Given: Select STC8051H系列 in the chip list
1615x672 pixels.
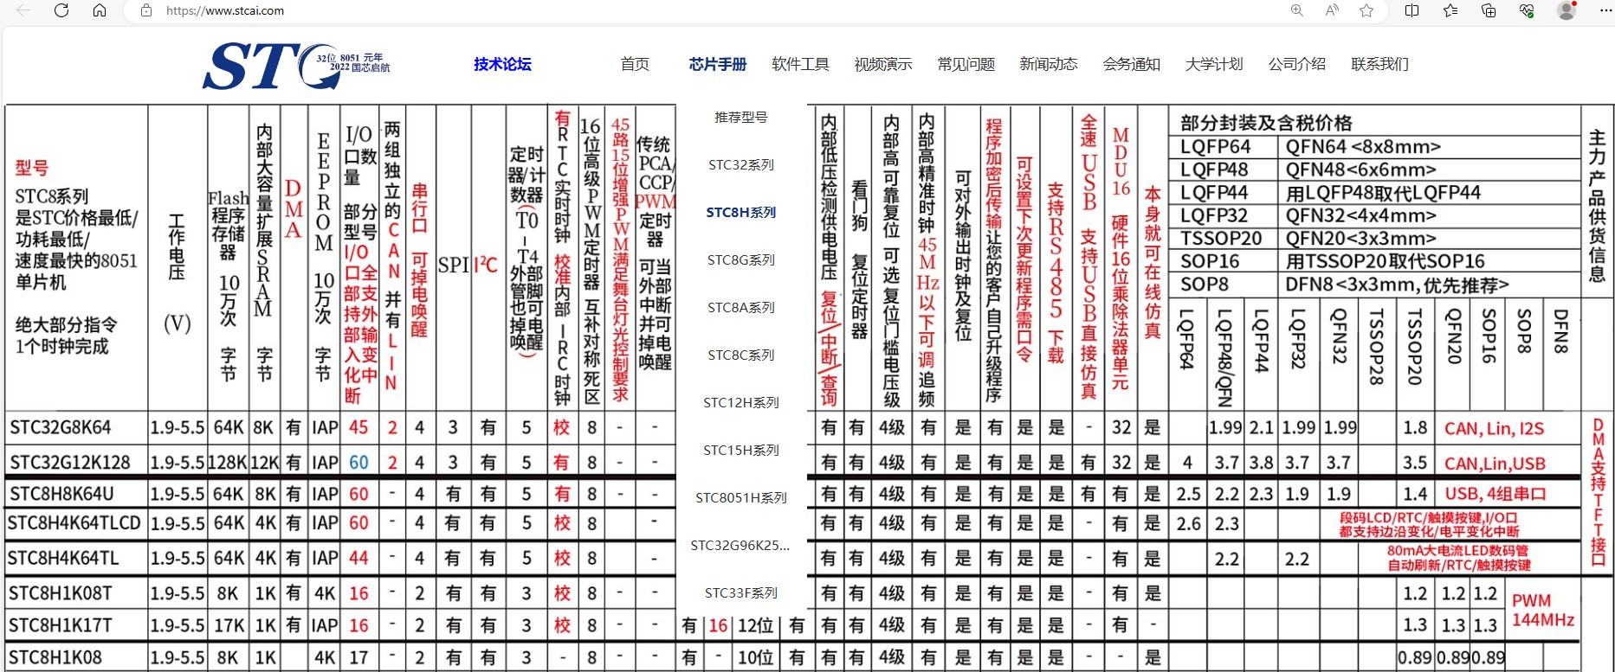Looking at the screenshot, I should [x=740, y=497].
